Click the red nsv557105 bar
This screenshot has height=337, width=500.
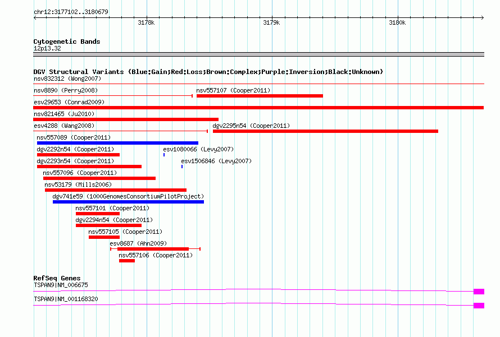click(104, 237)
